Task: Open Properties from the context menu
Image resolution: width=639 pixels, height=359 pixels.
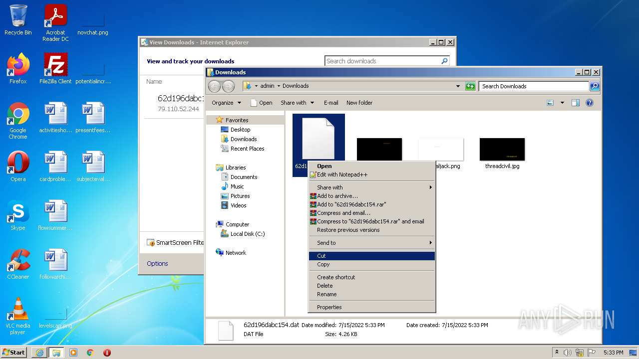Action: (372, 307)
